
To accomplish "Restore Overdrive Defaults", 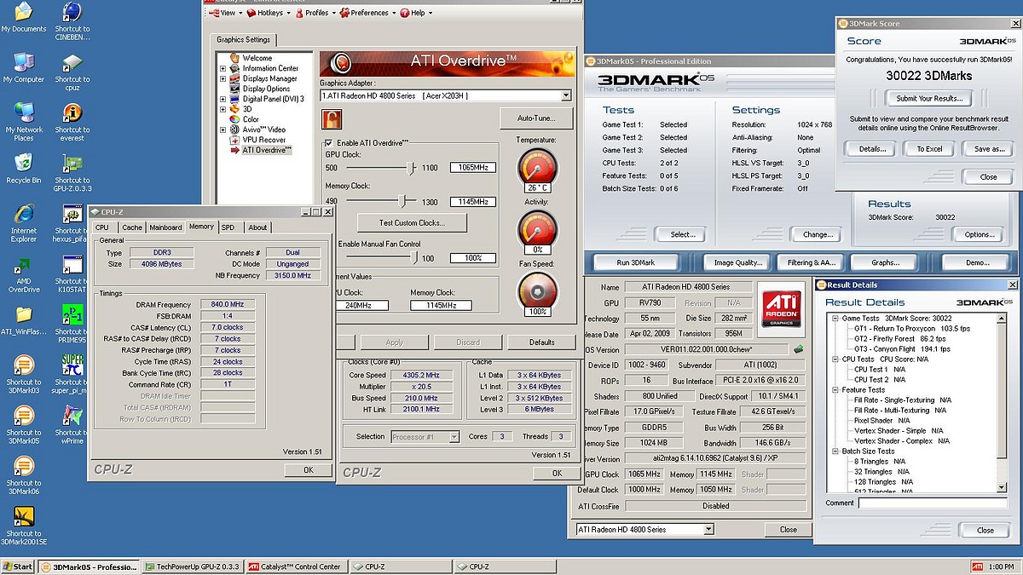I will click(x=541, y=342).
